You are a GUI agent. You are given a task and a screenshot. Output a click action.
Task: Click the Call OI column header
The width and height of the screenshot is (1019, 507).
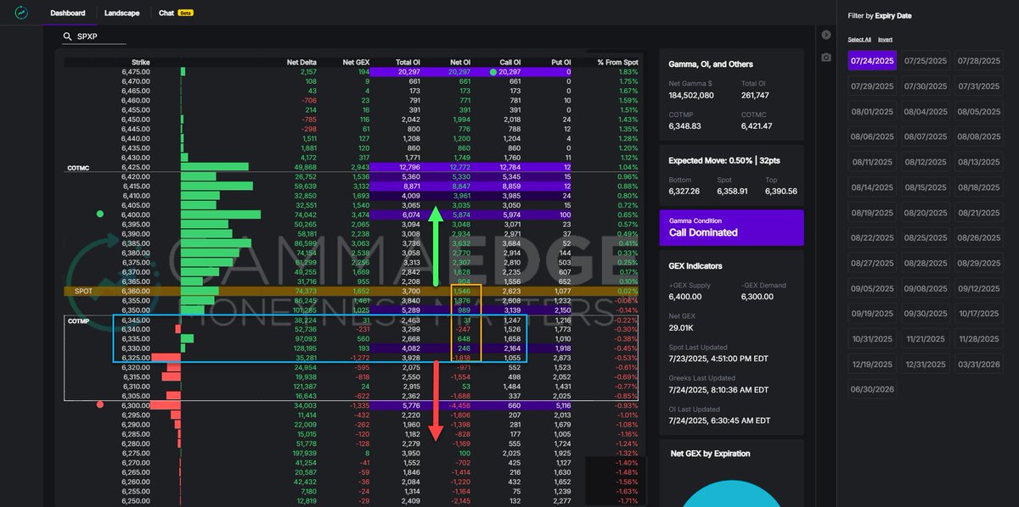point(510,62)
